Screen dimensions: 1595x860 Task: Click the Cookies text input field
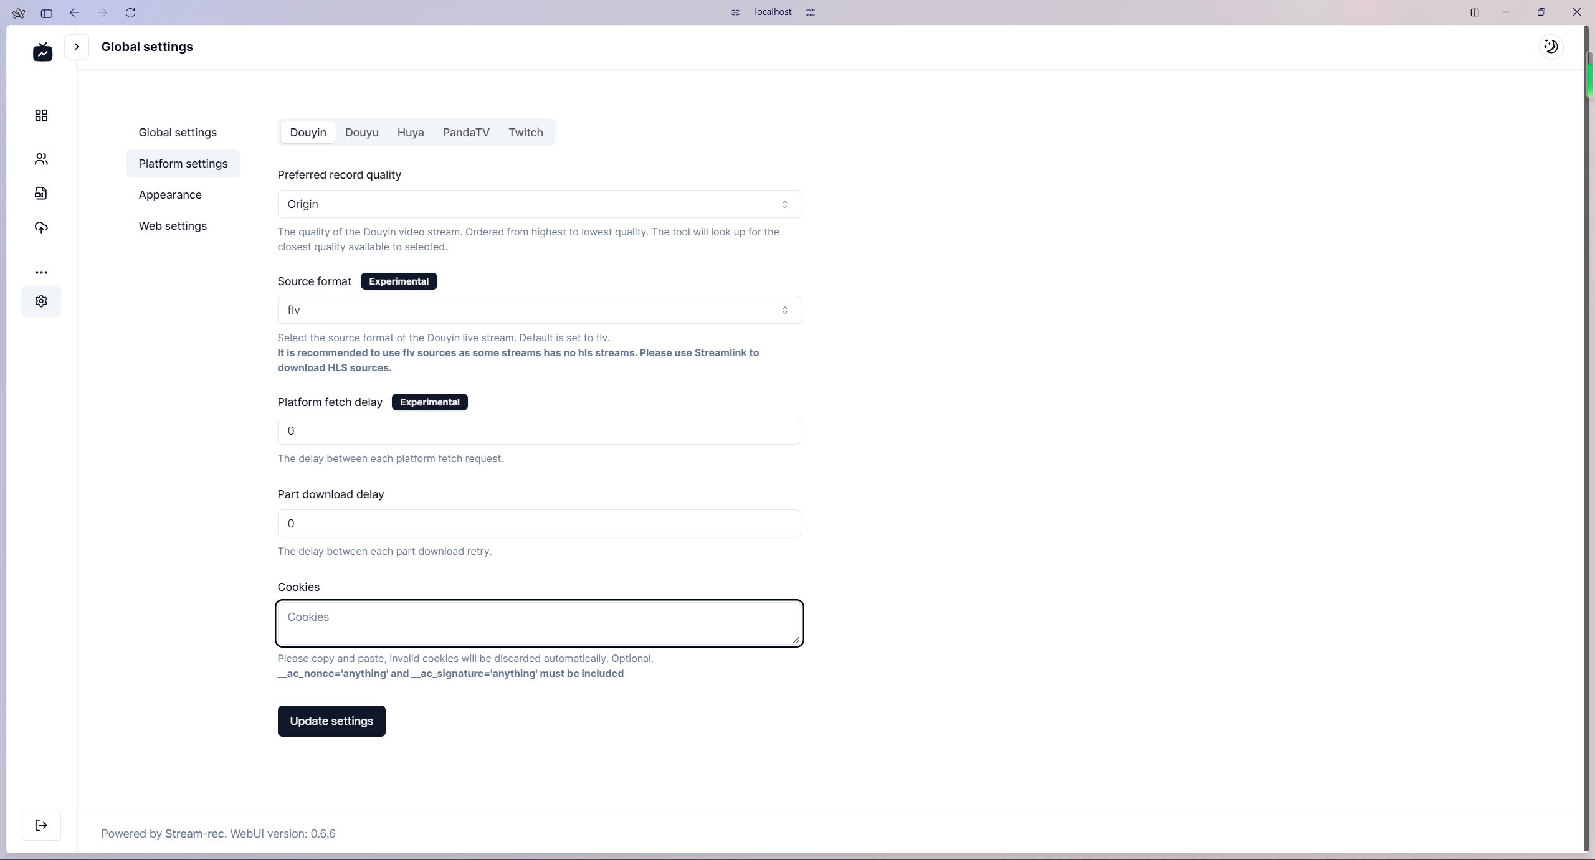point(539,623)
